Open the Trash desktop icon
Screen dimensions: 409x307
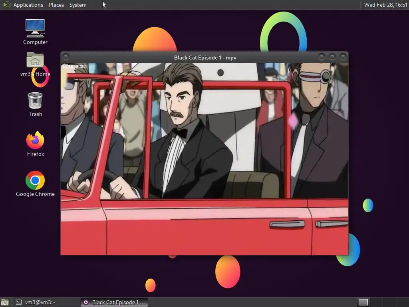(35, 104)
